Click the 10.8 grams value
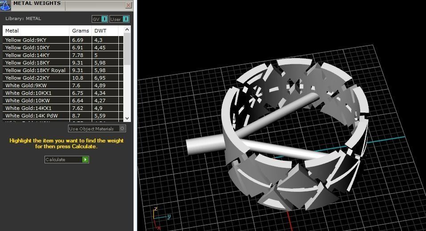The height and width of the screenshot is (231, 426). pyautogui.click(x=78, y=78)
